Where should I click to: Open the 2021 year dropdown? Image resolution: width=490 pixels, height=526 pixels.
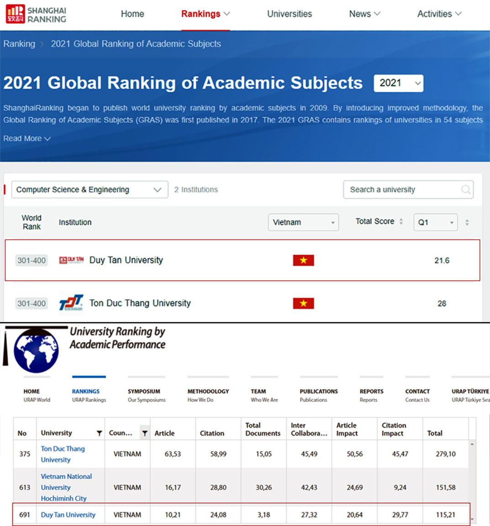tap(398, 83)
